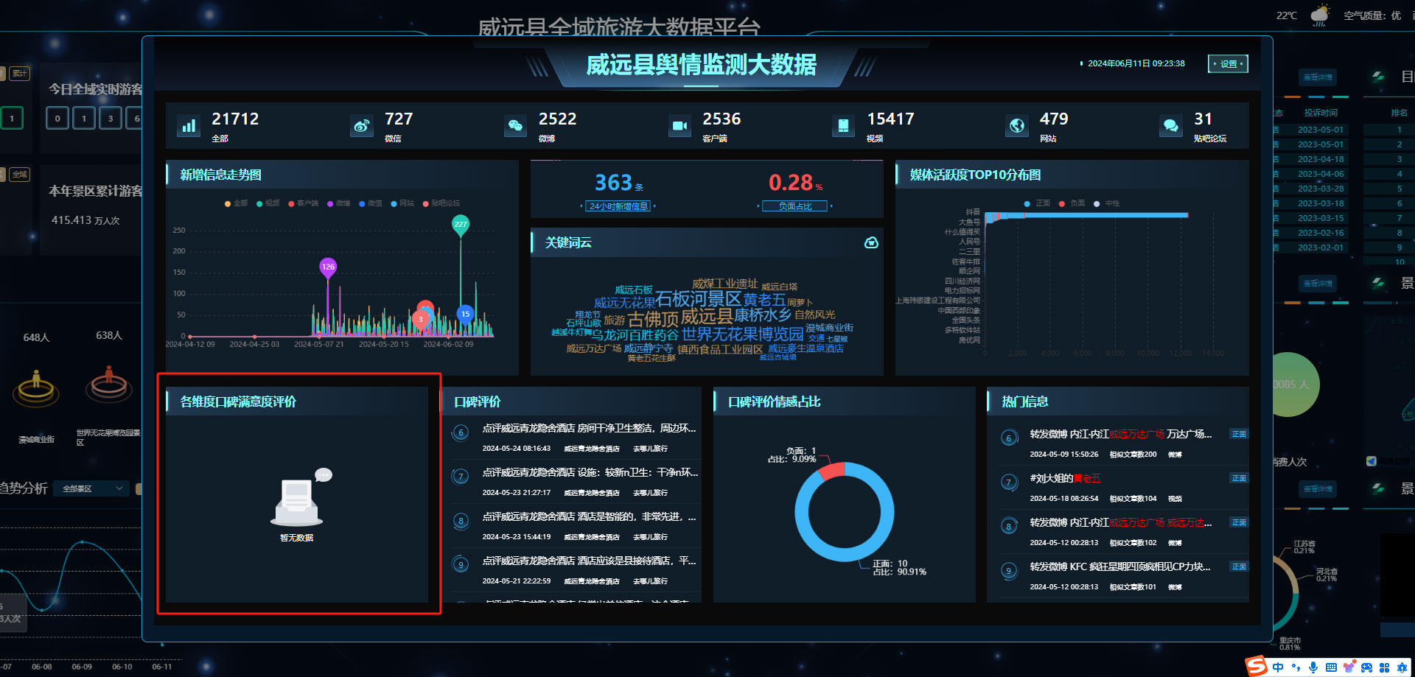Click the Weibo eye icon beside 727
Viewport: 1415px width, 677px height.
pyautogui.click(x=361, y=126)
